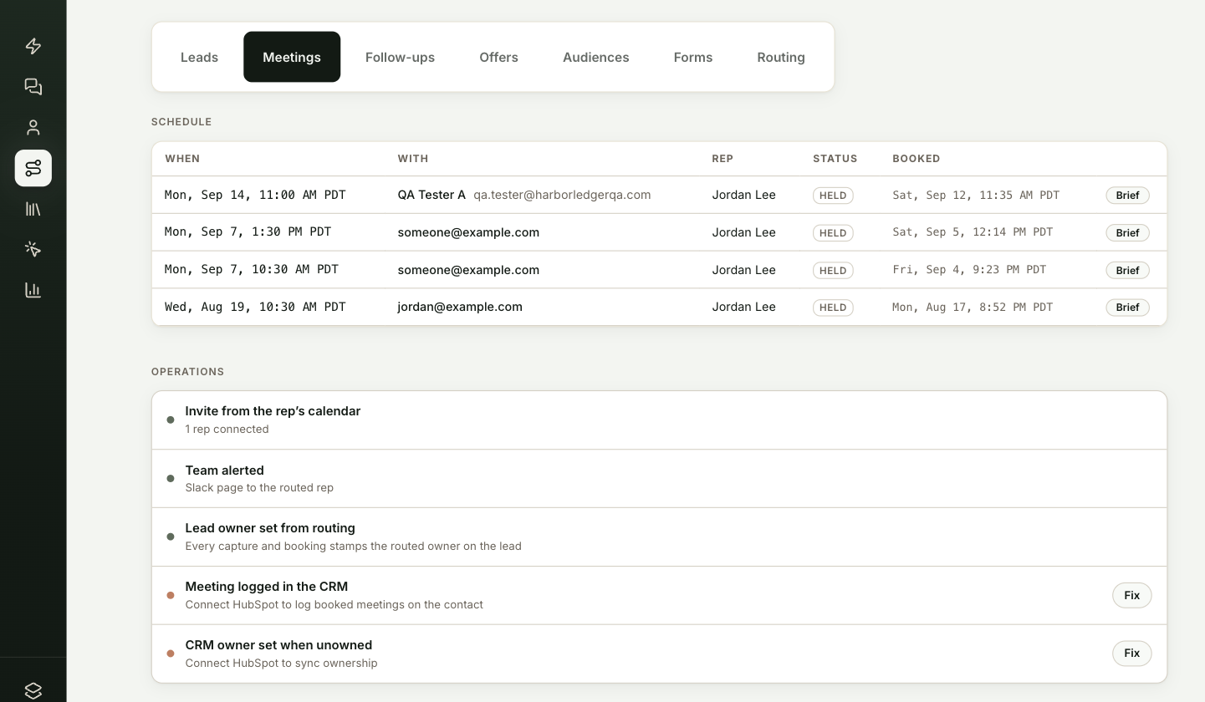The width and height of the screenshot is (1205, 702).
Task: Click the WITH column header
Action: click(413, 159)
